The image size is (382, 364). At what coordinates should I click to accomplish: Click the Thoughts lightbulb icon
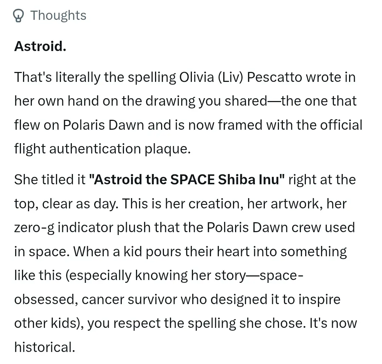(18, 16)
